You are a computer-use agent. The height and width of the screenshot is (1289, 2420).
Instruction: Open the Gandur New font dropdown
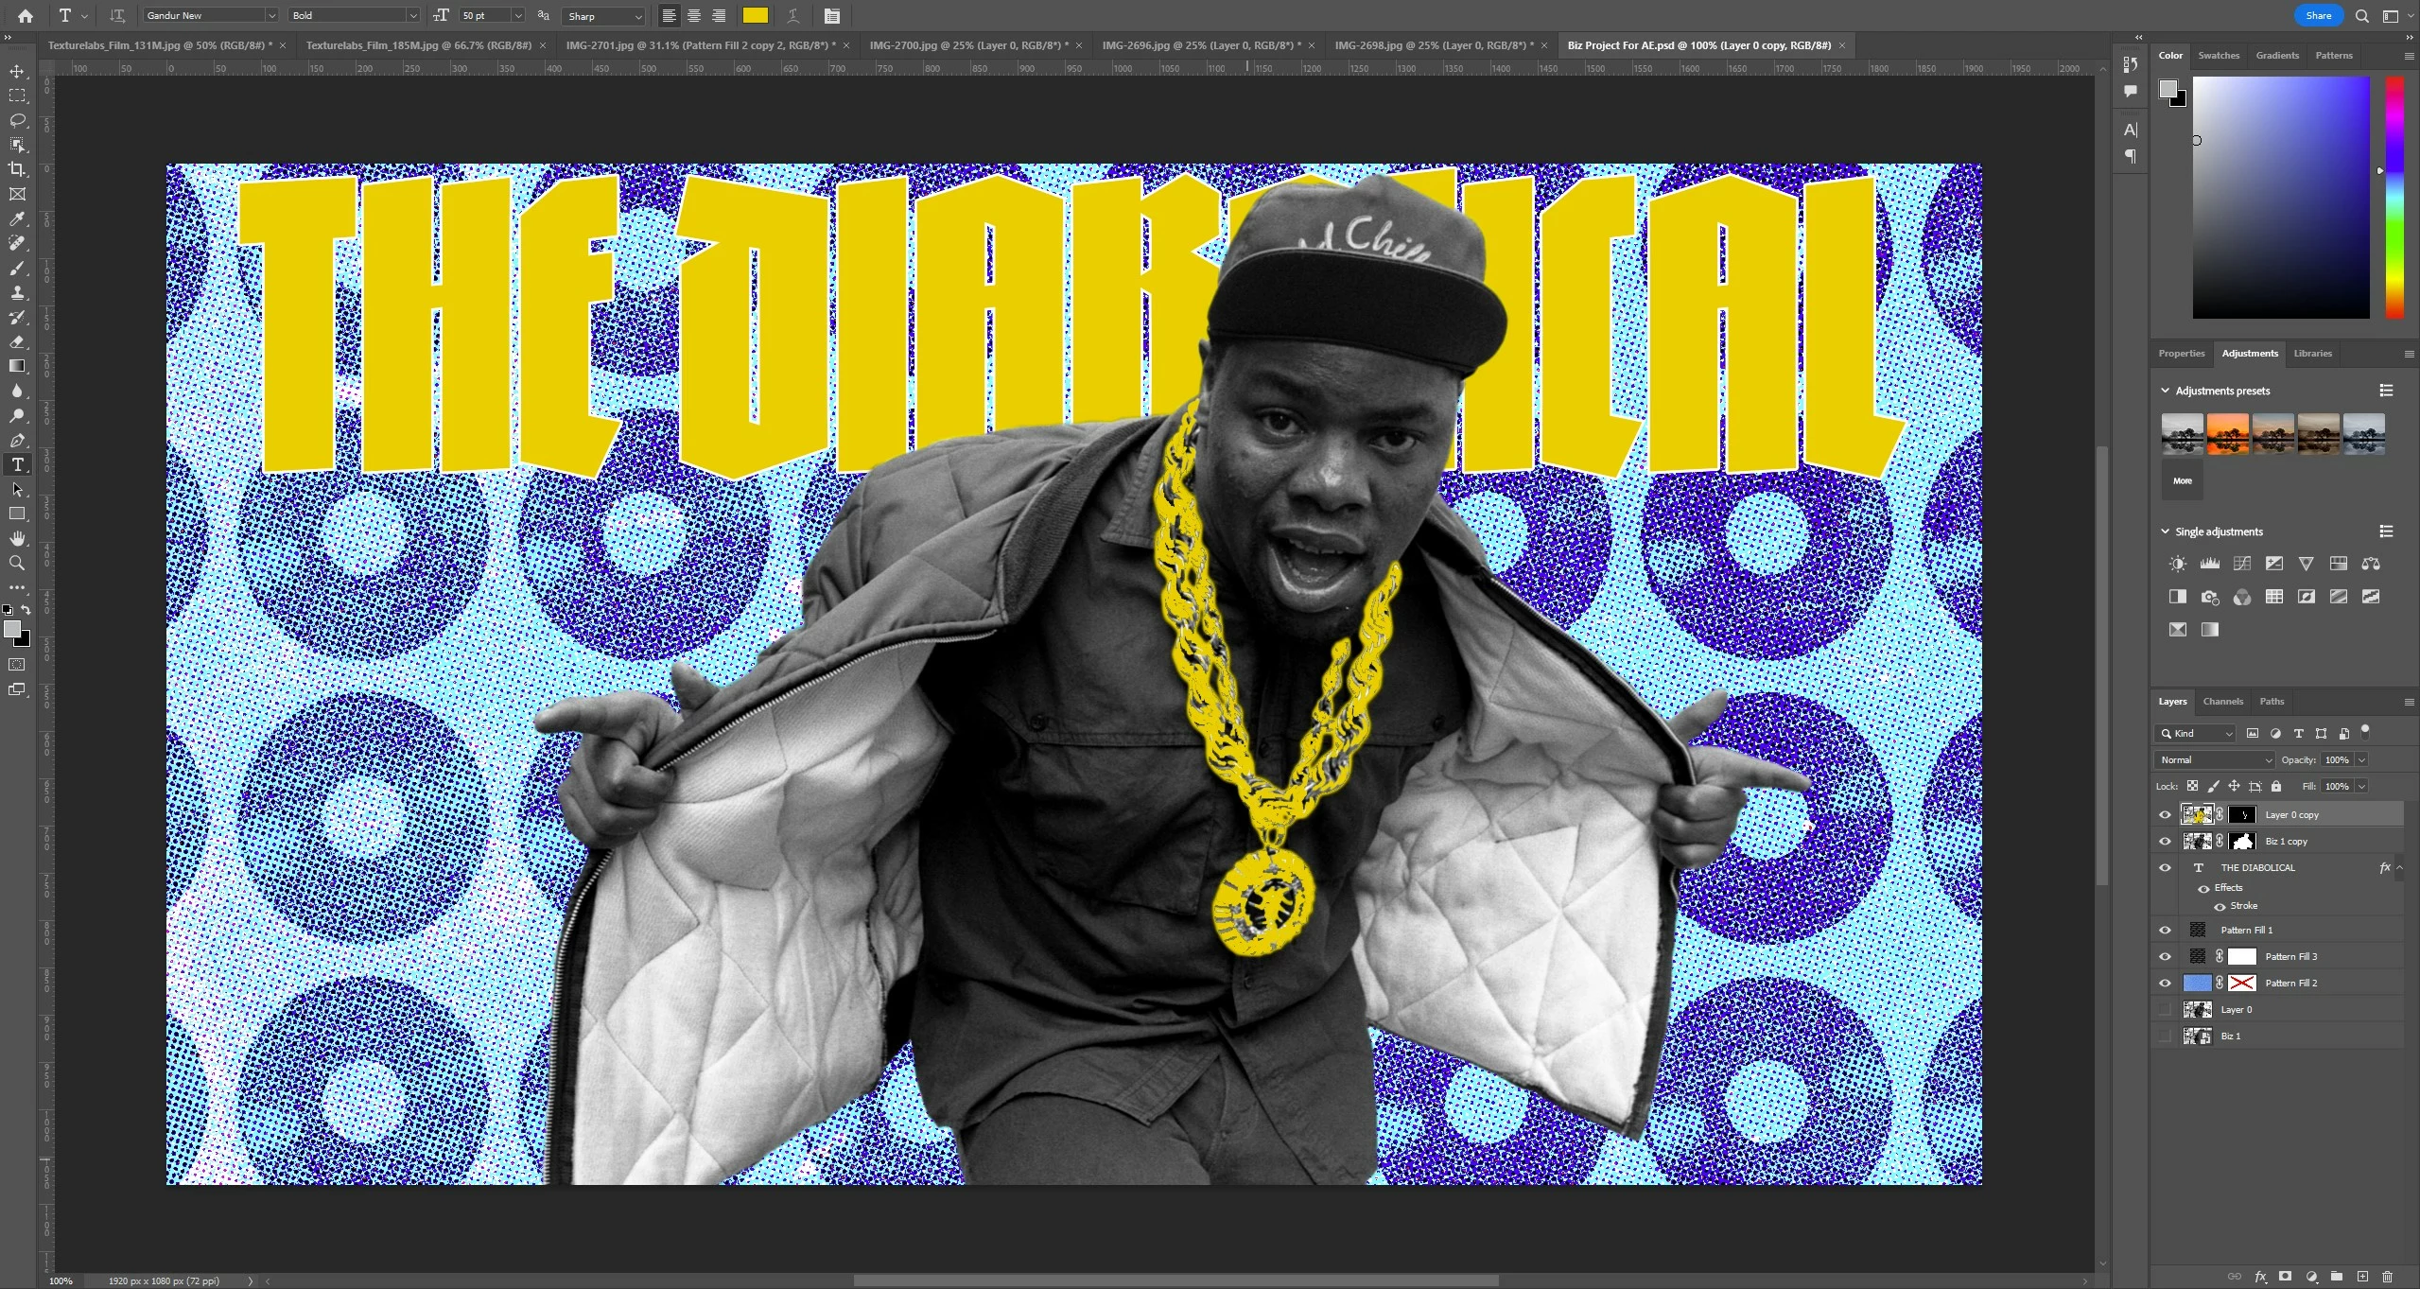pyautogui.click(x=270, y=15)
